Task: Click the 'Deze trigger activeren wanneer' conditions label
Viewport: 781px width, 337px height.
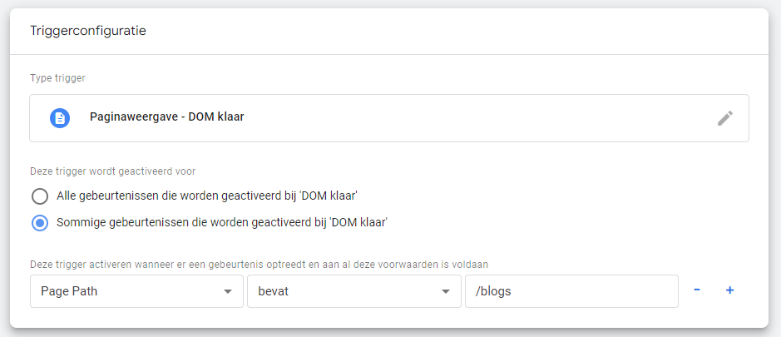Action: (258, 264)
